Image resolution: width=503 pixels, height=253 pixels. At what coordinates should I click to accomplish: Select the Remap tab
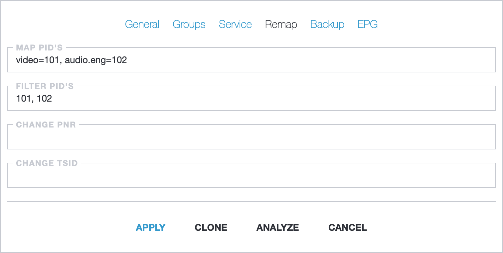click(x=281, y=25)
